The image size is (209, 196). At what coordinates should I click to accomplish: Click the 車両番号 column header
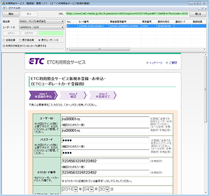coord(149,21)
